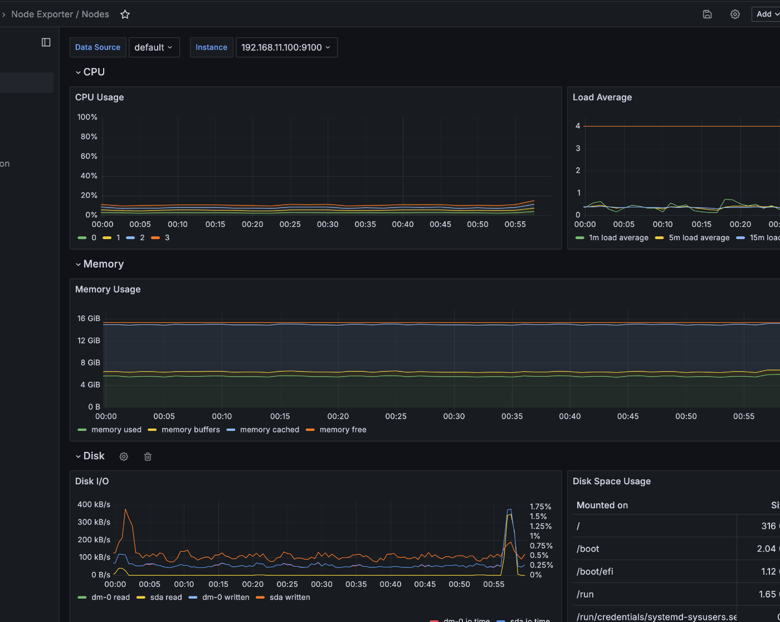Click the save dashboard icon
780x622 pixels.
707,14
